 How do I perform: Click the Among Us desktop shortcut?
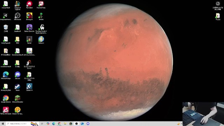pos(29,16)
